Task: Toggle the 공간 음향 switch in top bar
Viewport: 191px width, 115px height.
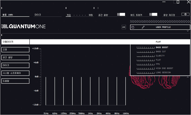Action: [121, 14]
